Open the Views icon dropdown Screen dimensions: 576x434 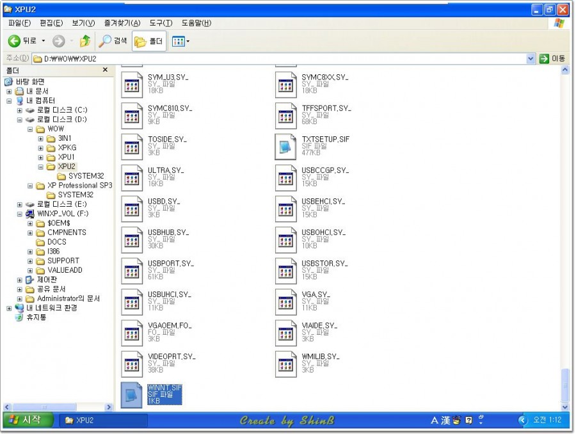pos(180,41)
